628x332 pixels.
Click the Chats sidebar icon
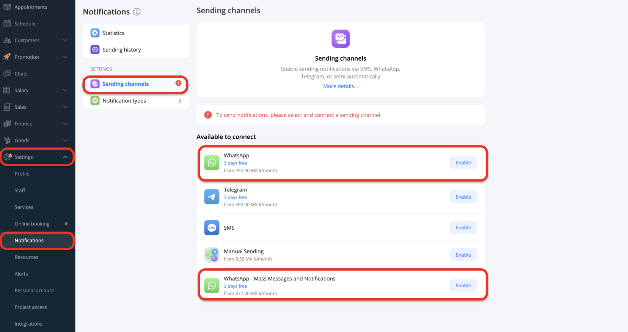tap(7, 74)
